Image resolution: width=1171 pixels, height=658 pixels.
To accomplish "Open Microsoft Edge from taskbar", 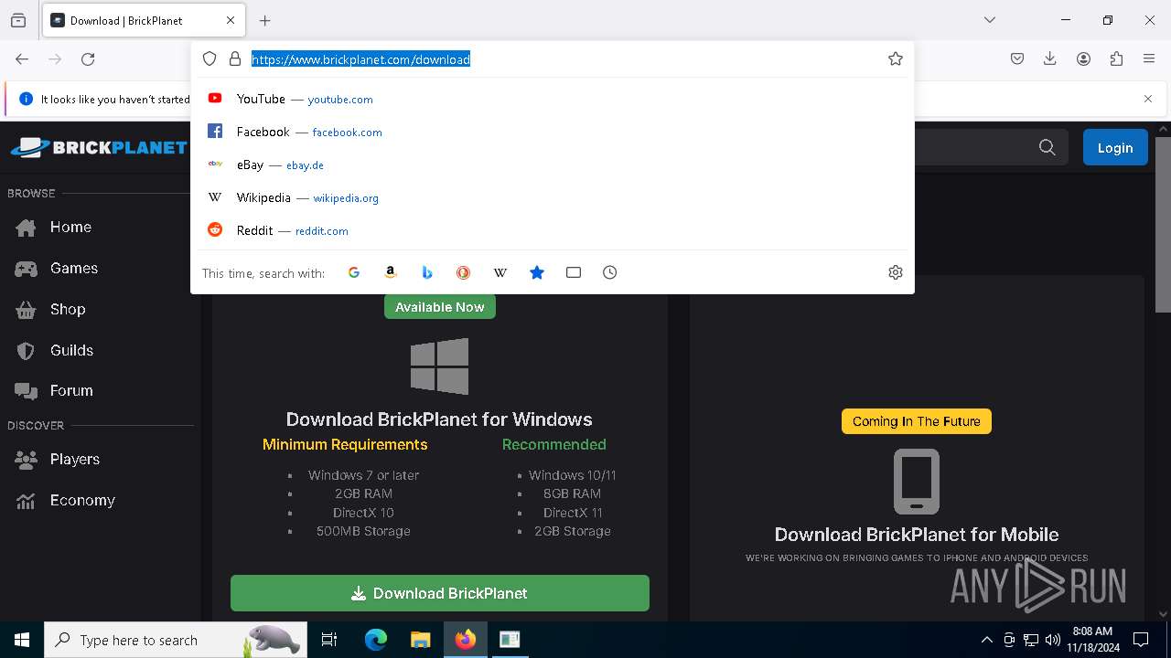I will [x=376, y=640].
